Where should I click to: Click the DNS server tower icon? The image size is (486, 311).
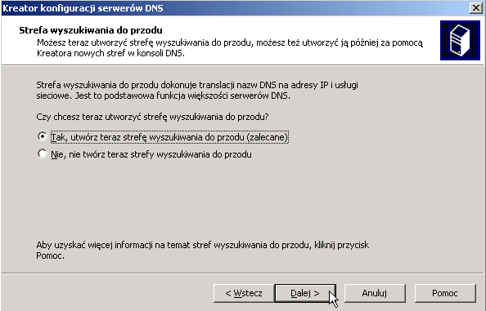(x=460, y=41)
